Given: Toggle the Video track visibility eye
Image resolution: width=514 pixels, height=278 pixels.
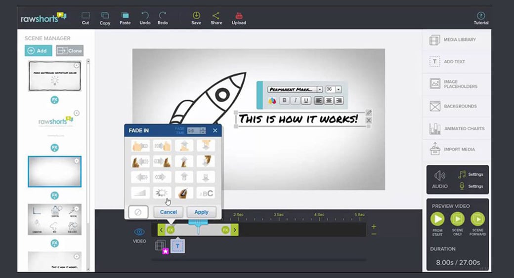Looking at the screenshot, I should click(139, 232).
